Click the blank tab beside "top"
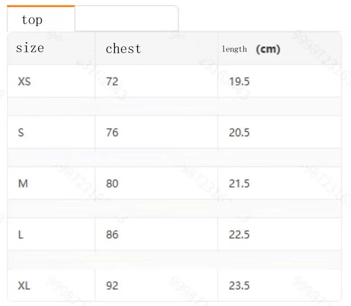Image resolution: width=351 pixels, height=306 pixels. pyautogui.click(x=126, y=19)
